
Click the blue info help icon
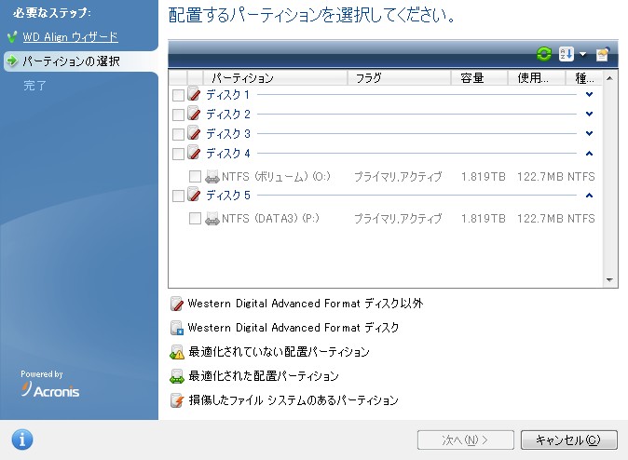click(x=22, y=440)
